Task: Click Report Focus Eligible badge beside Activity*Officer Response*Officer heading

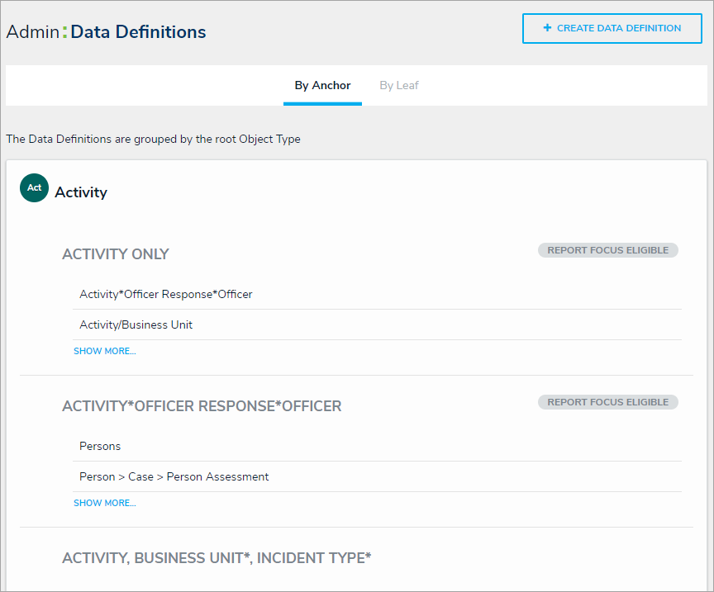Action: pos(608,402)
